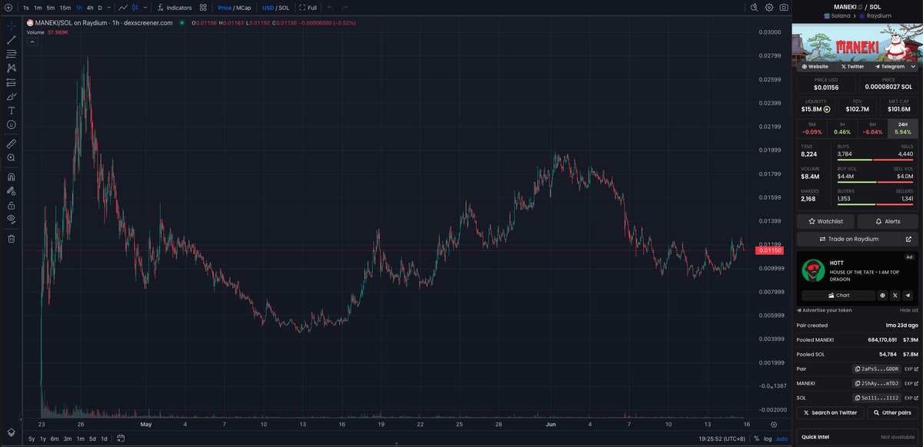
Task: Open Raydium trade in new window icon
Action: 908,239
